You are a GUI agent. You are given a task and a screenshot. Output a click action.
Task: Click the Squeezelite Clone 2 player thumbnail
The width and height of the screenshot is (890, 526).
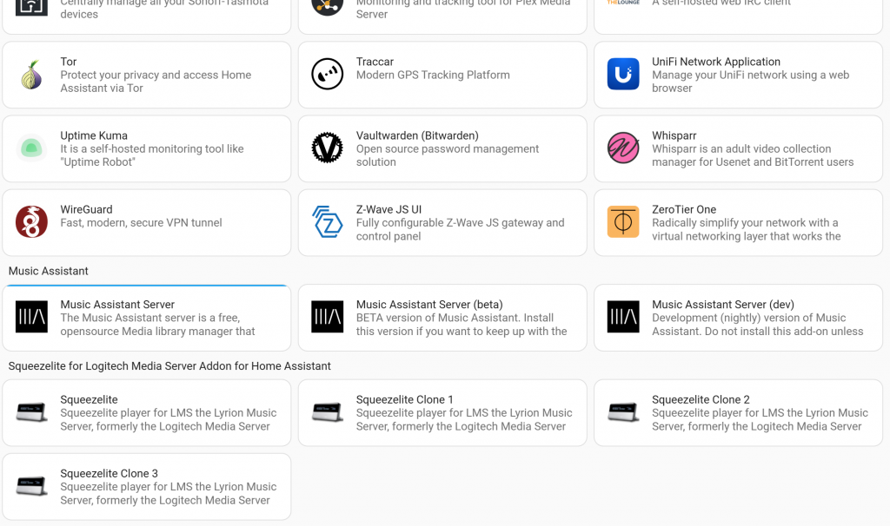point(623,413)
